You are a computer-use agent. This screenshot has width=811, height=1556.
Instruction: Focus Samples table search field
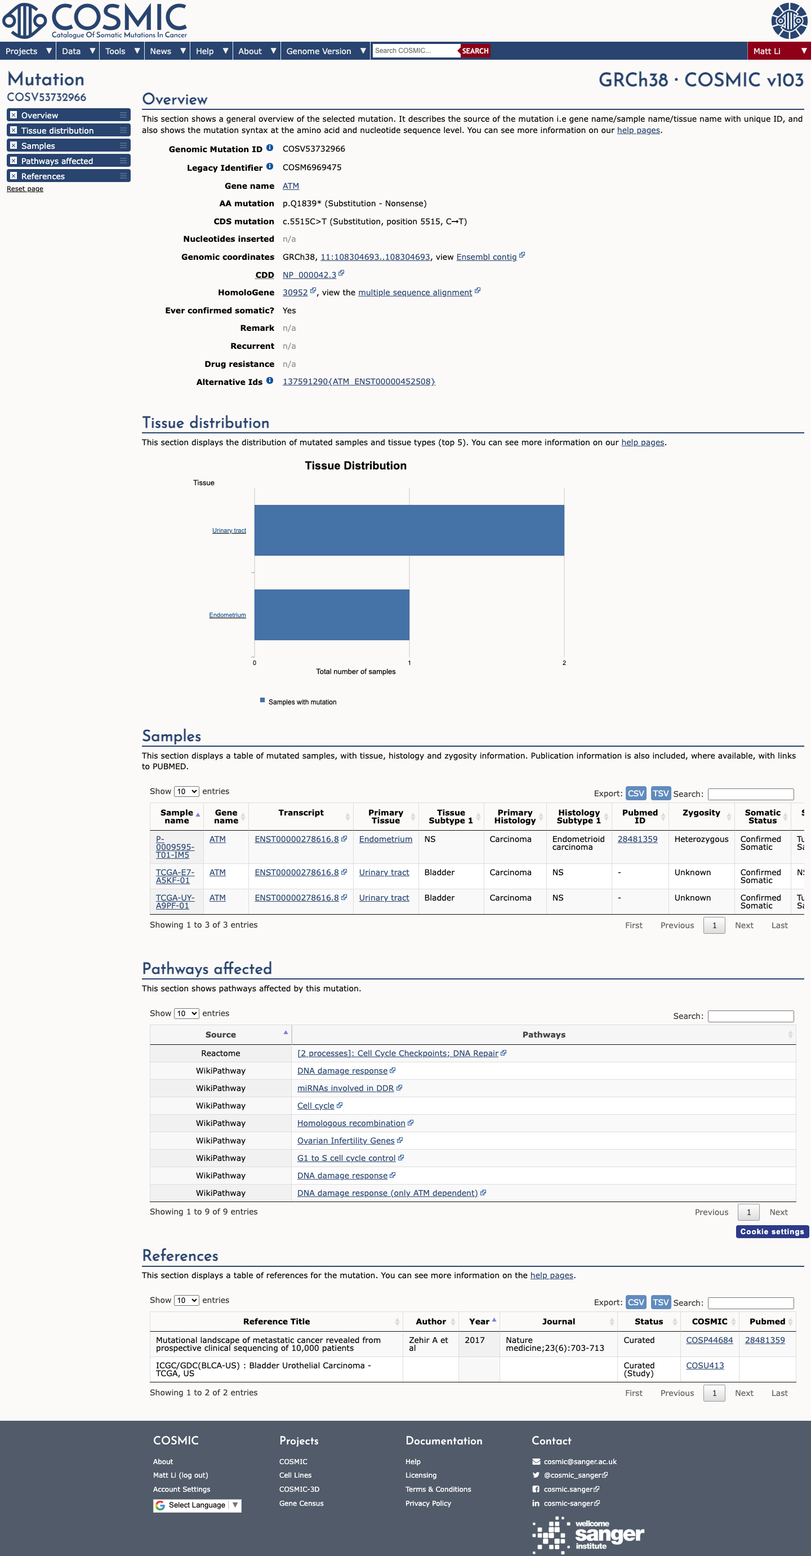tap(751, 793)
